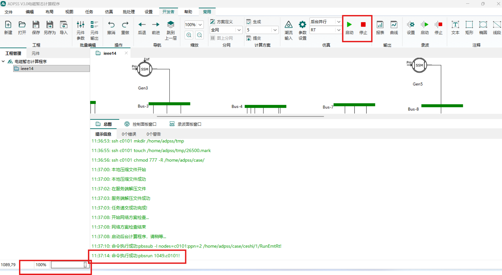Stop the simulation with red 停止 button
The height and width of the screenshot is (275, 502).
pos(363,27)
